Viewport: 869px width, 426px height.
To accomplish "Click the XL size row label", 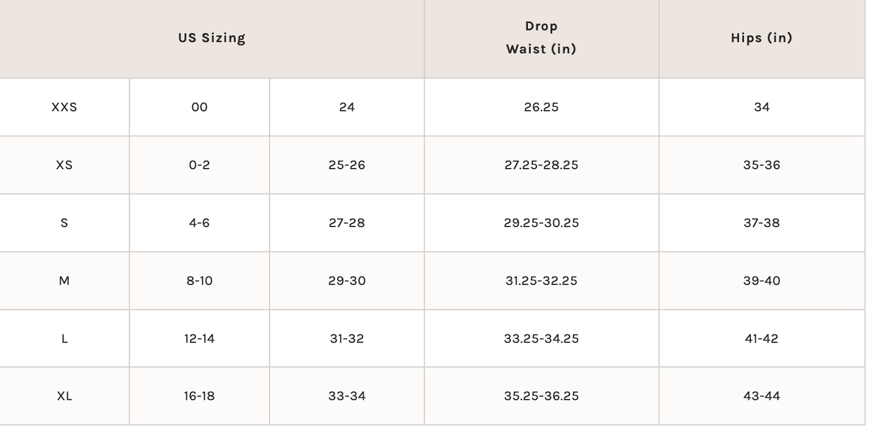I will [x=64, y=396].
